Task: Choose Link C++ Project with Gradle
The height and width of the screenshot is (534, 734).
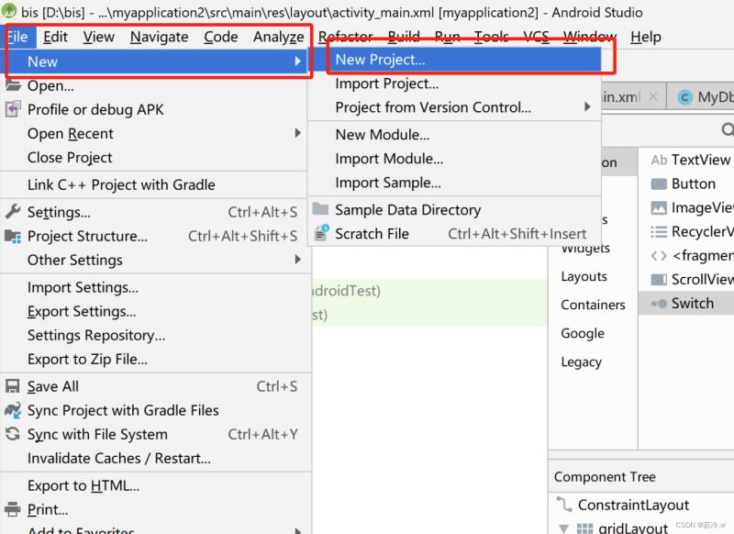Action: (154, 184)
